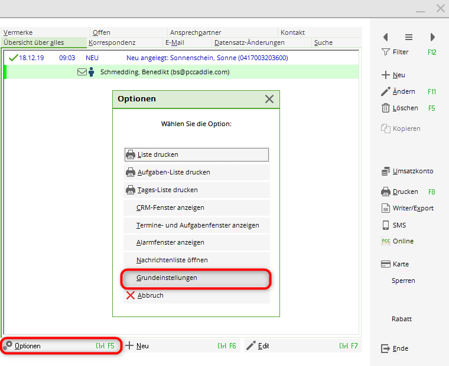Select the Schmedding, Benedikt entry row
Image resolution: width=449 pixels, height=366 pixels.
click(x=158, y=72)
